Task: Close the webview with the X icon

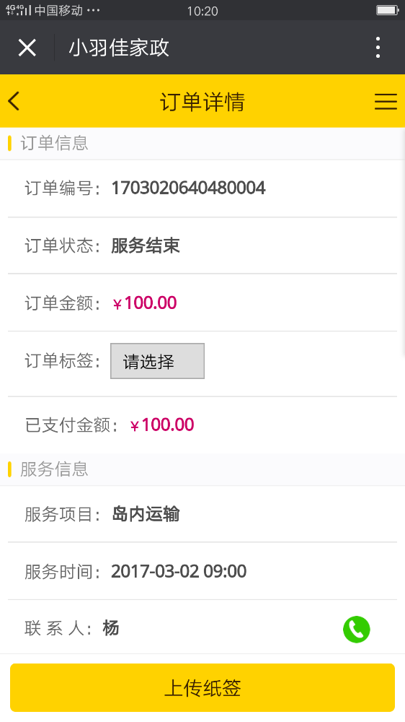Action: click(x=27, y=48)
